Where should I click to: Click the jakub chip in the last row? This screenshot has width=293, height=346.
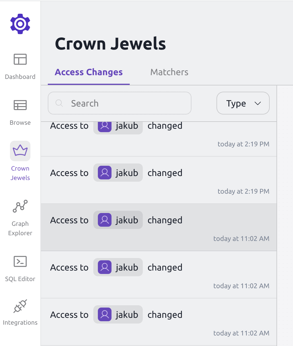tap(118, 314)
